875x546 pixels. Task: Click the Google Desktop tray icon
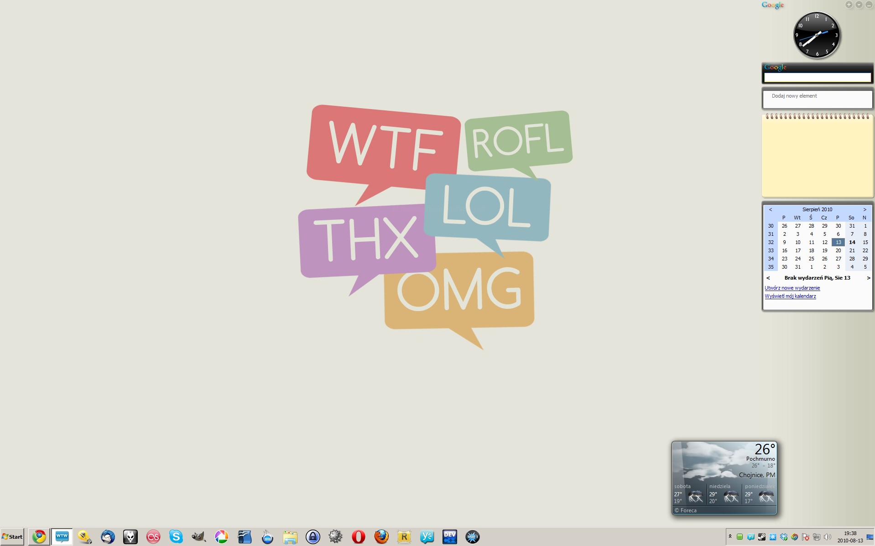(x=795, y=537)
